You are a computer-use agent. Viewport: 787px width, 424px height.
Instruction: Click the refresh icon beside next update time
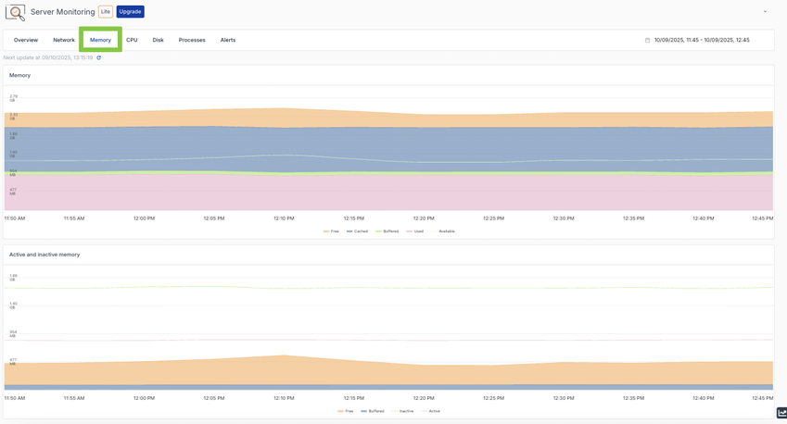click(x=99, y=58)
